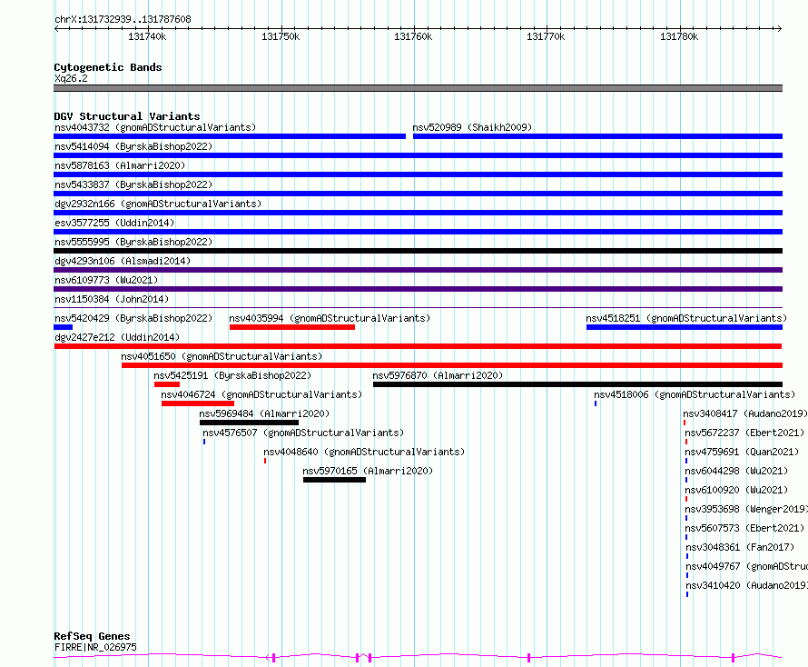Open the nsv4049767 gnomAD variant label
The height and width of the screenshot is (667, 808).
(x=746, y=566)
